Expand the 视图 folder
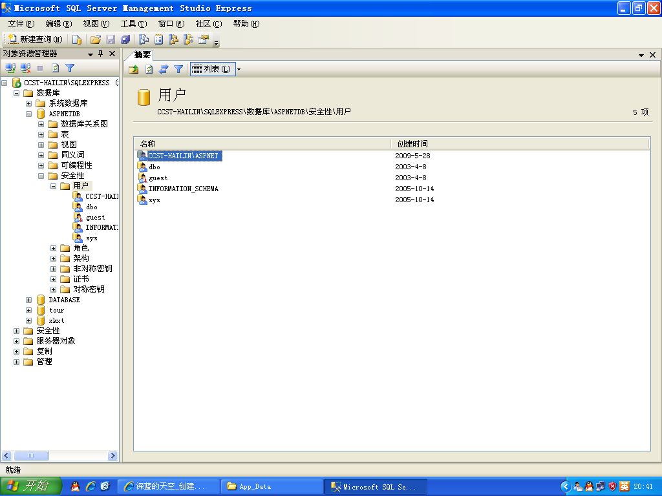The image size is (662, 496). (41, 145)
